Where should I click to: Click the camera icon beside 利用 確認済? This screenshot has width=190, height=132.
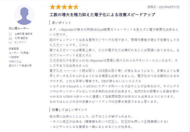coord(10,38)
